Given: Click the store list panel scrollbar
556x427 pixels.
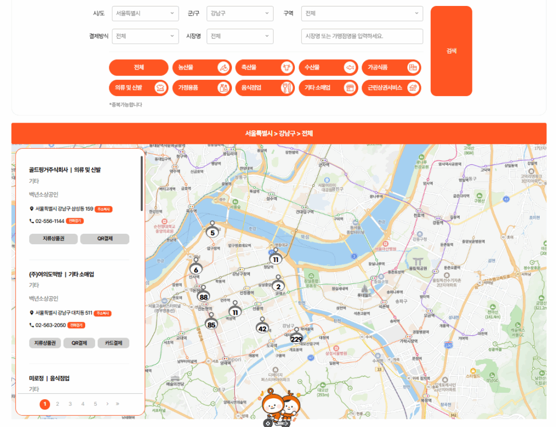Looking at the screenshot, I should 142,184.
